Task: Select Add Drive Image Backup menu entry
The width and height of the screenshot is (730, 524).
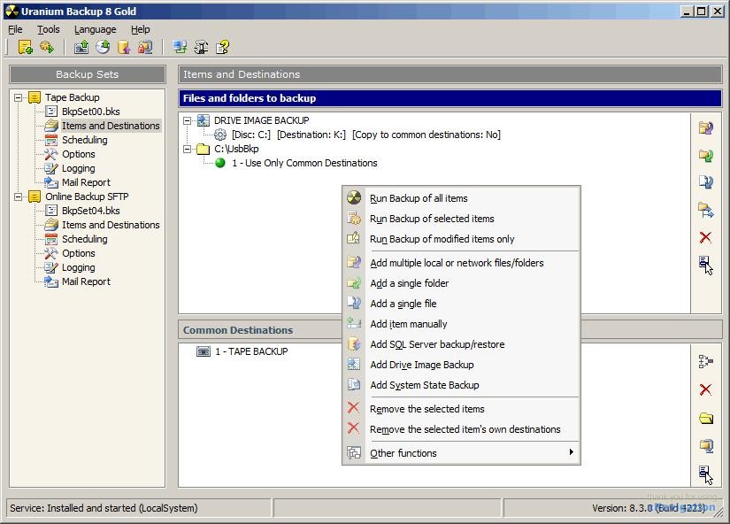Action: click(x=421, y=365)
